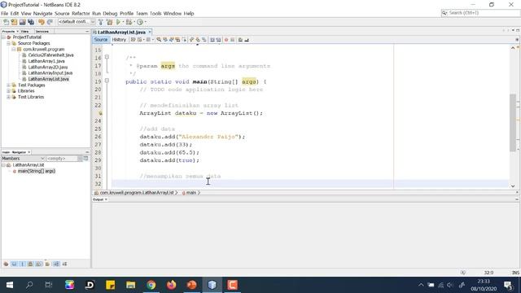521x293 pixels.
Task: Open the File menu
Action: tap(4, 13)
